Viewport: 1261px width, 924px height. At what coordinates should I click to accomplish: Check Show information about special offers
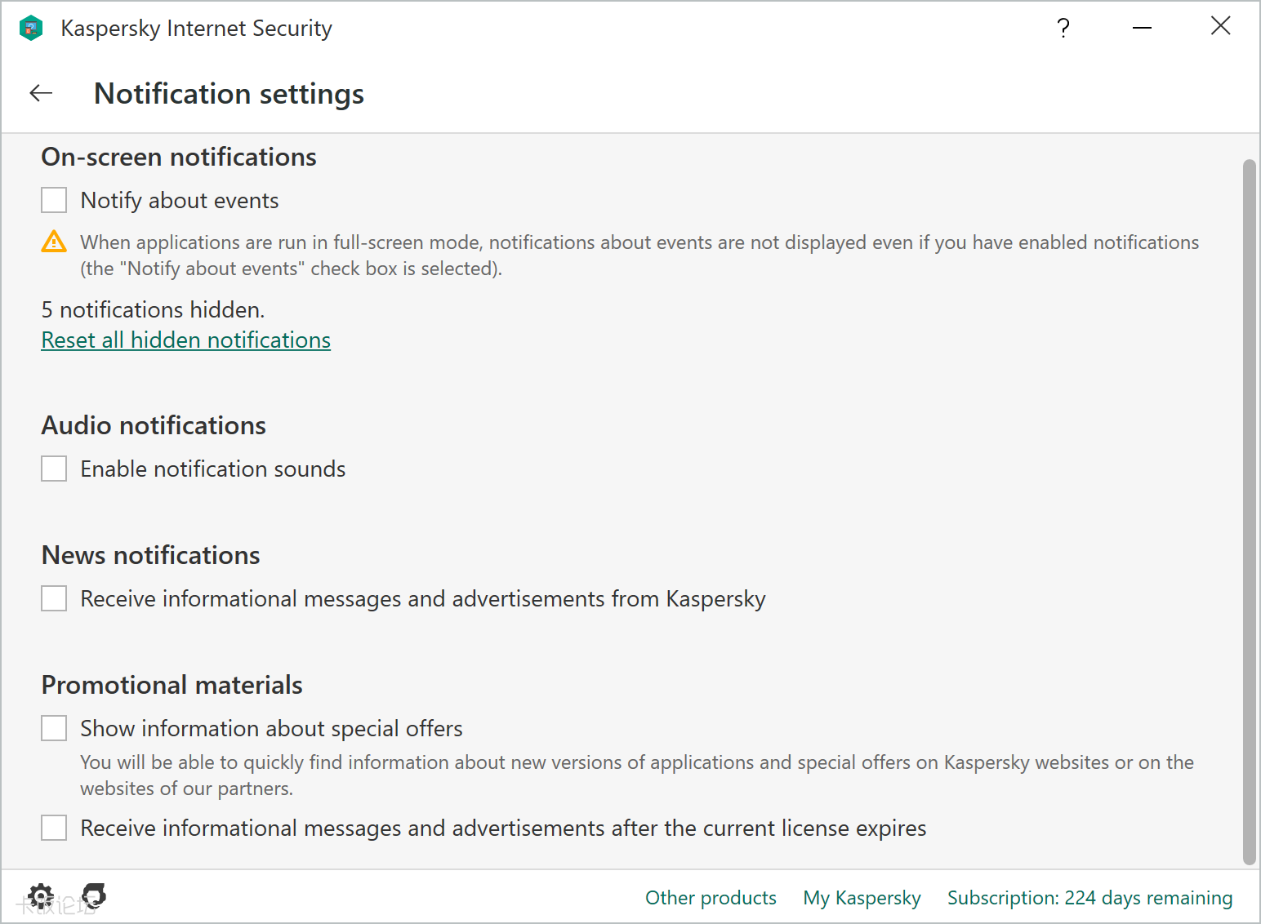54,728
